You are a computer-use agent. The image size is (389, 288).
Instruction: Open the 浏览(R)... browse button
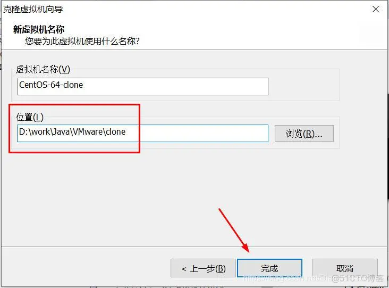pyautogui.click(x=304, y=134)
